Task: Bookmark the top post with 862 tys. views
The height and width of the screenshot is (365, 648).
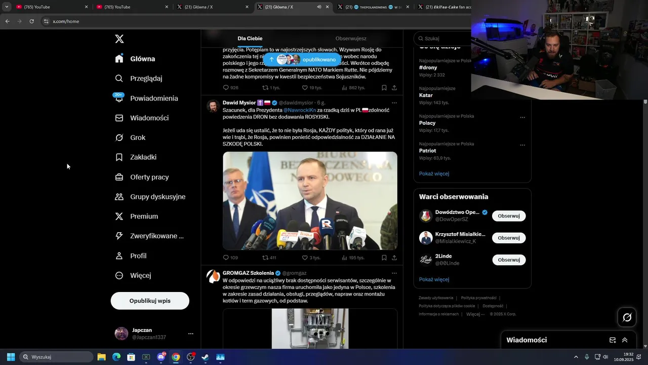Action: (x=384, y=88)
